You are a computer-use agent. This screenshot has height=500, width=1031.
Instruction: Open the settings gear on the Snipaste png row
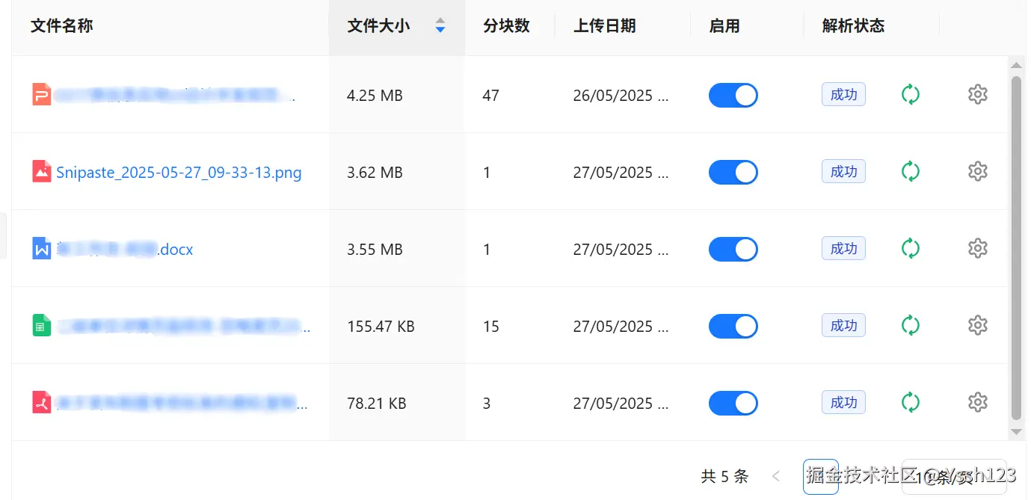[977, 171]
